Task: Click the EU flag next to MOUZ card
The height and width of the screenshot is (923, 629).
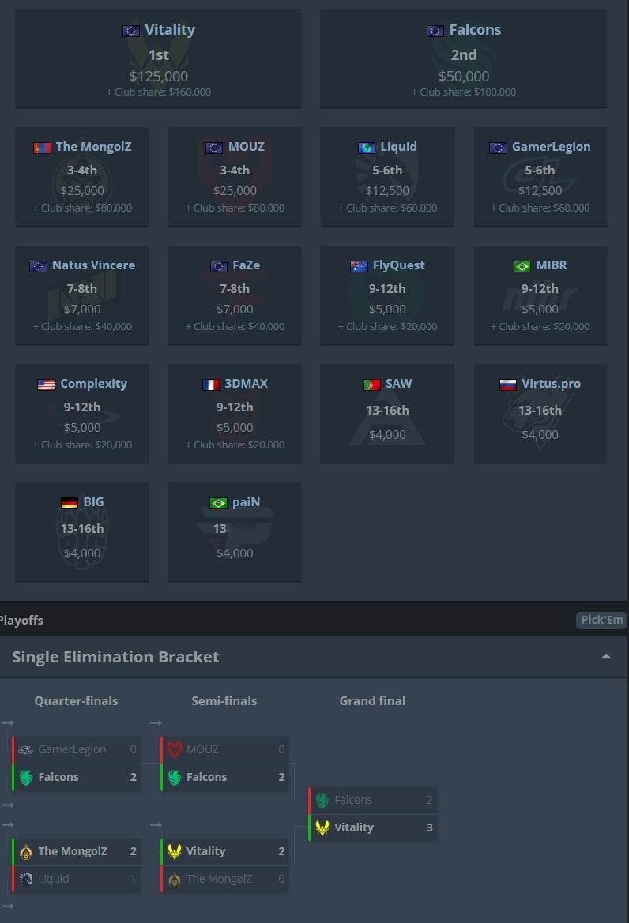Action: (x=214, y=148)
